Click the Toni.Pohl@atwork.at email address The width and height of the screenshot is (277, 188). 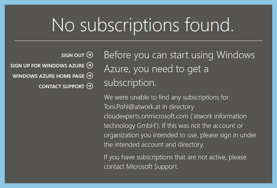(132, 107)
